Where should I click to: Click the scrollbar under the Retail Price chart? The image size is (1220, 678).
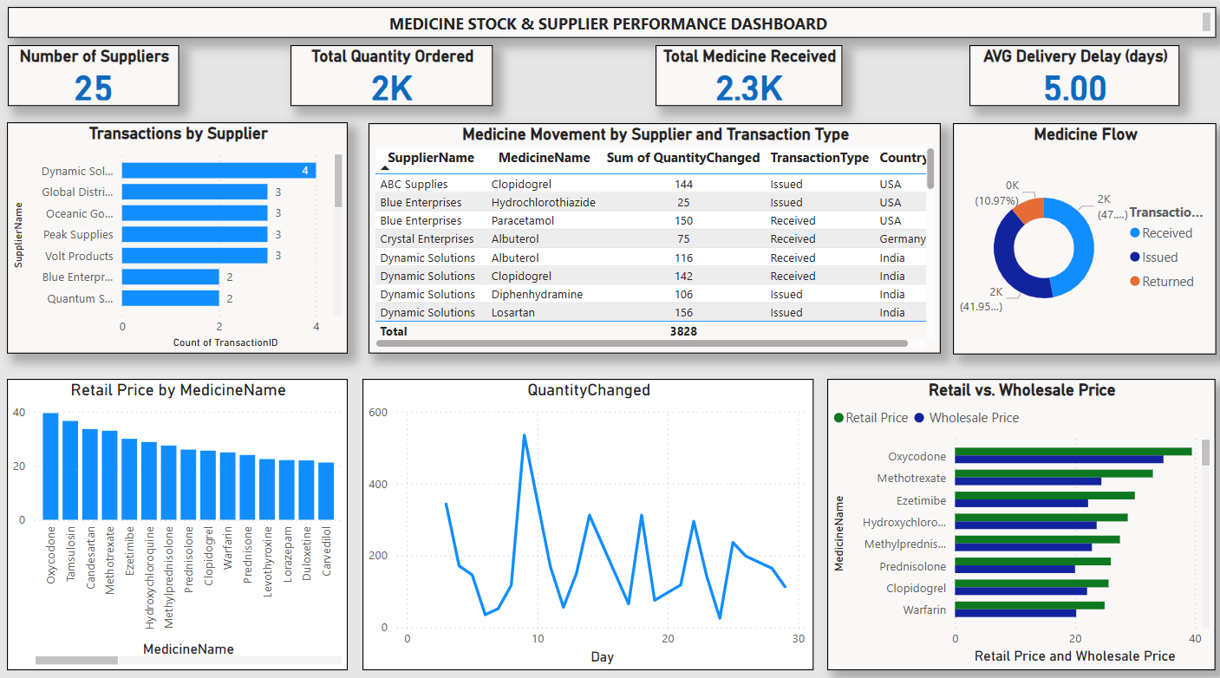76,660
